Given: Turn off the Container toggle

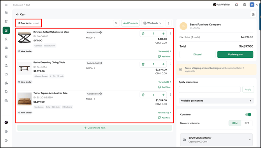Looking at the screenshot, I should point(248,114).
